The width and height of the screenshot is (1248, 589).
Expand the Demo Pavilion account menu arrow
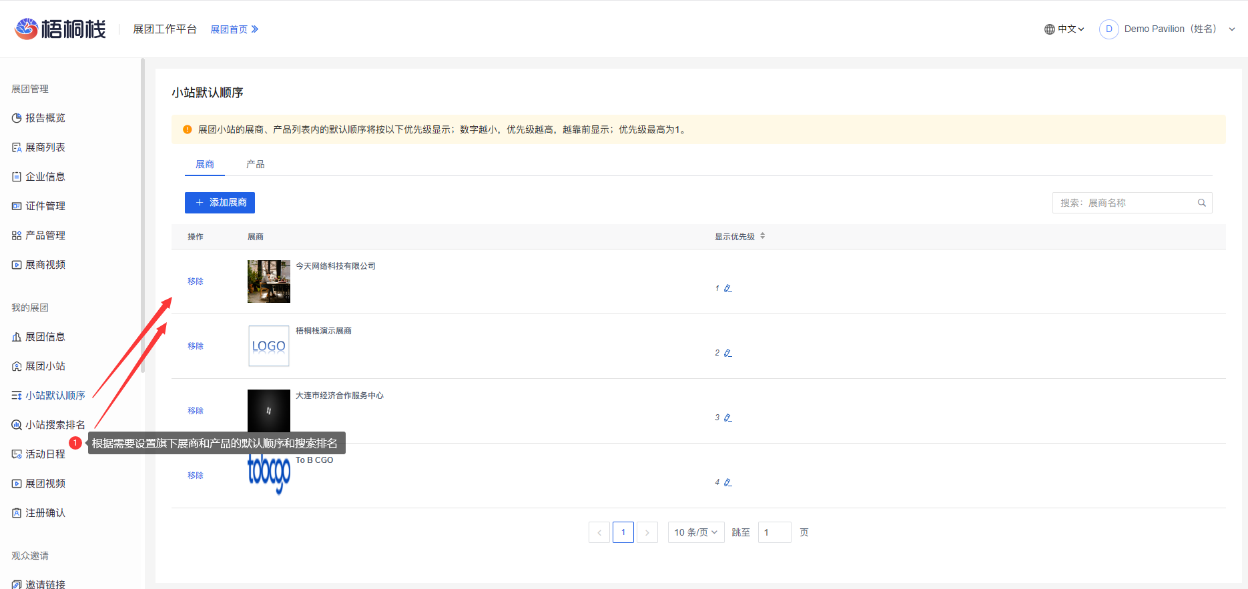coord(1232,29)
